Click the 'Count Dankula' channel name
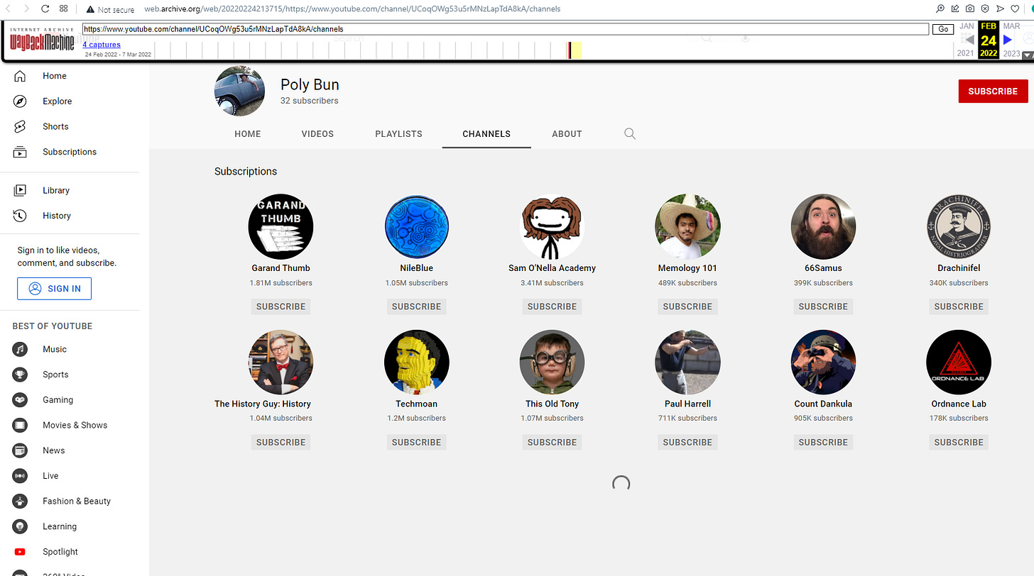The width and height of the screenshot is (1034, 576). [823, 404]
